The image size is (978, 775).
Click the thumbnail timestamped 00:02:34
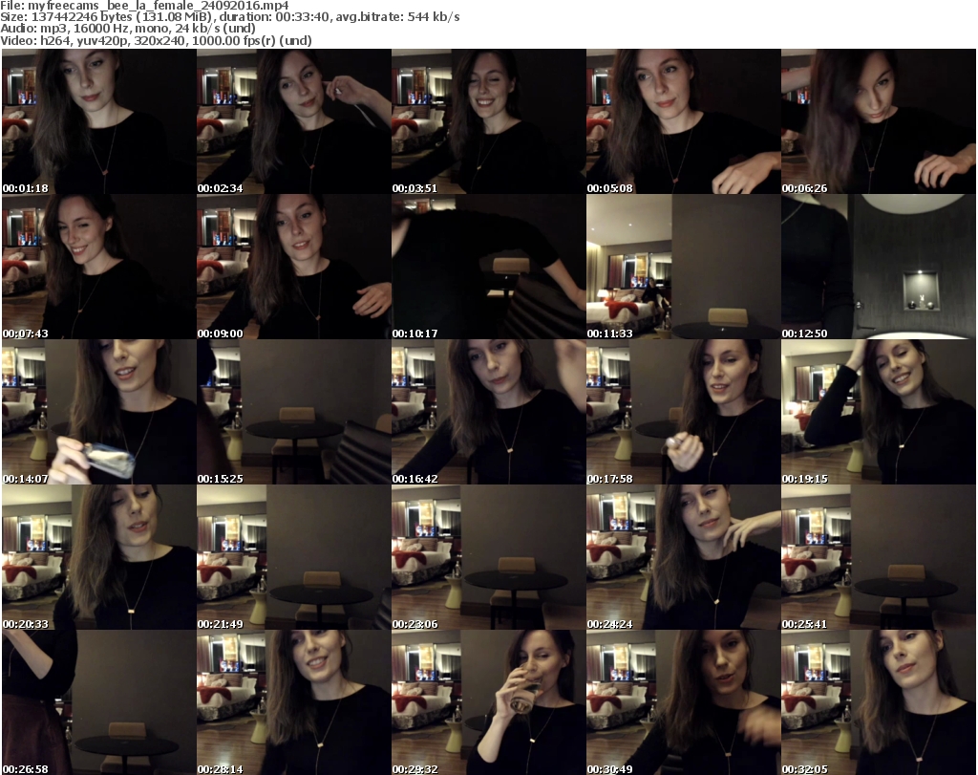click(x=294, y=121)
